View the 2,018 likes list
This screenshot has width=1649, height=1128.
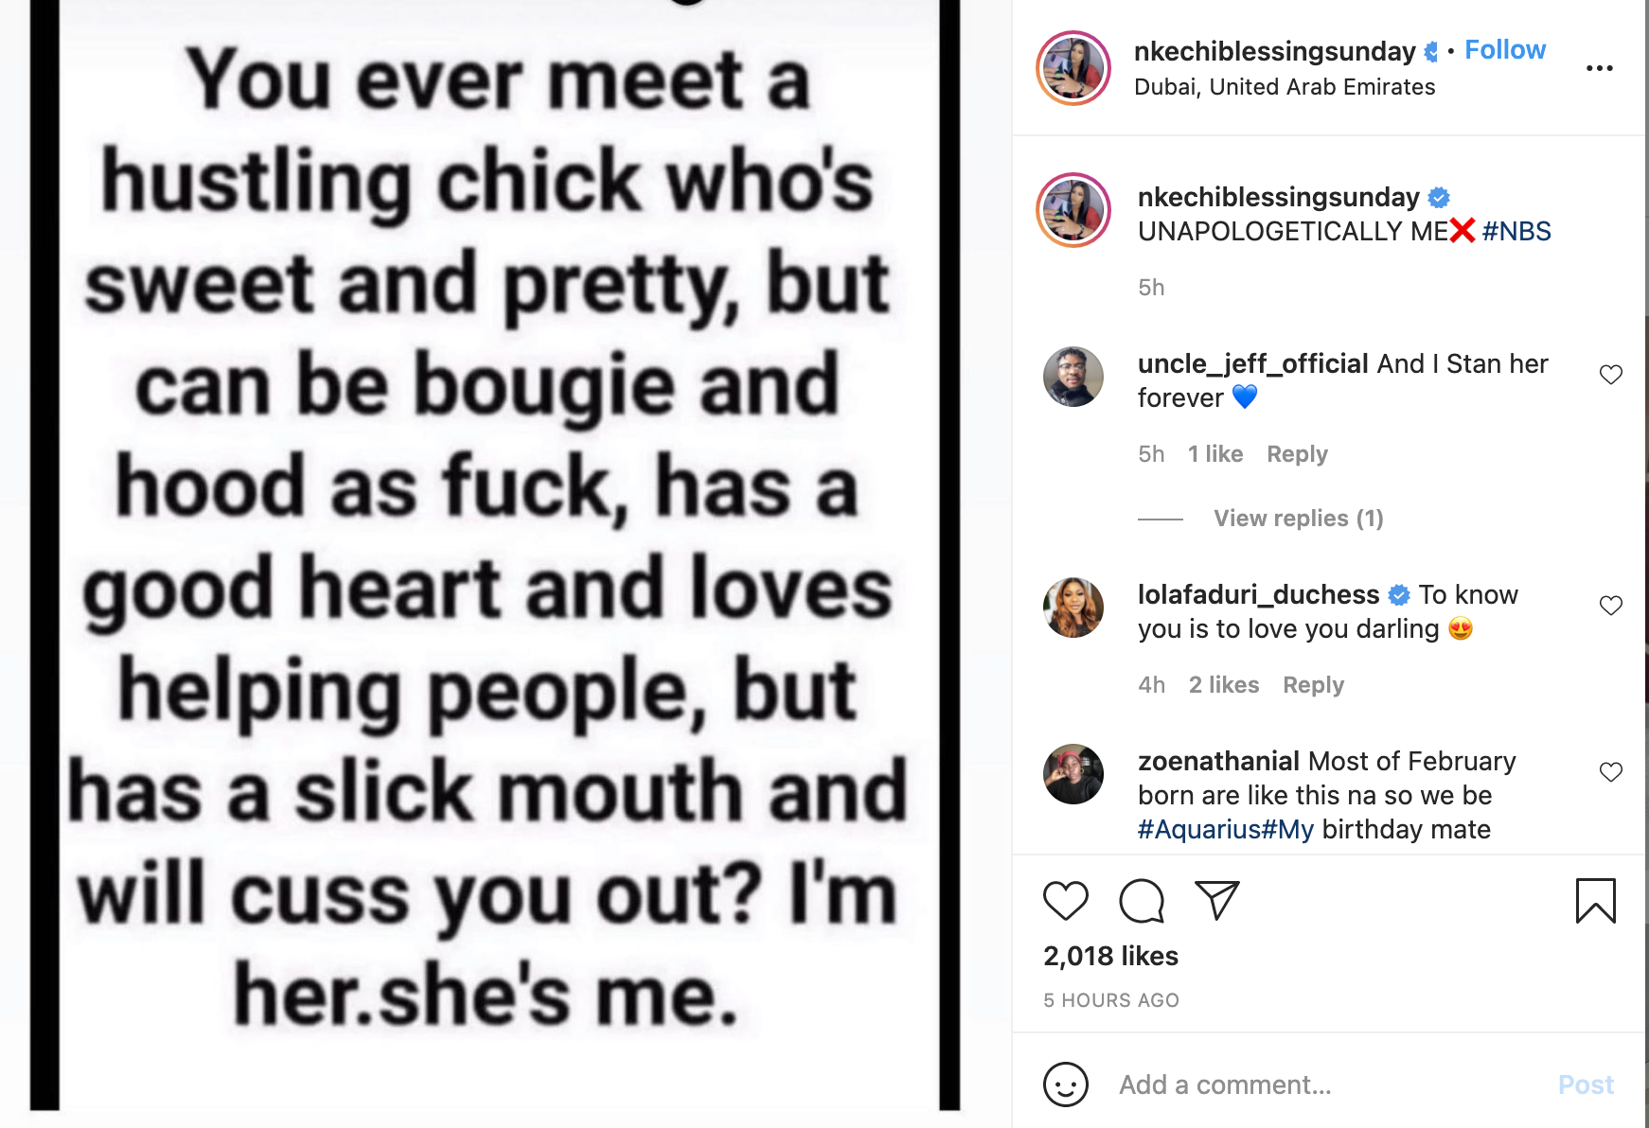(x=1110, y=957)
